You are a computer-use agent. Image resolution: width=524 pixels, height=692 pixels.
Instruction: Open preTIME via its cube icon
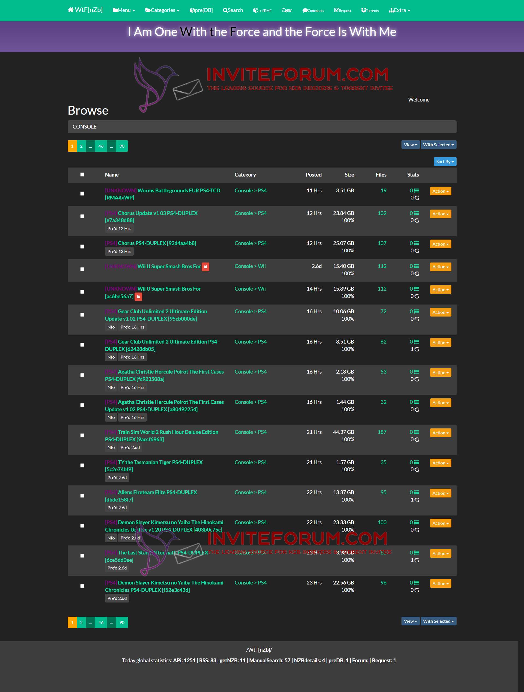pos(256,10)
